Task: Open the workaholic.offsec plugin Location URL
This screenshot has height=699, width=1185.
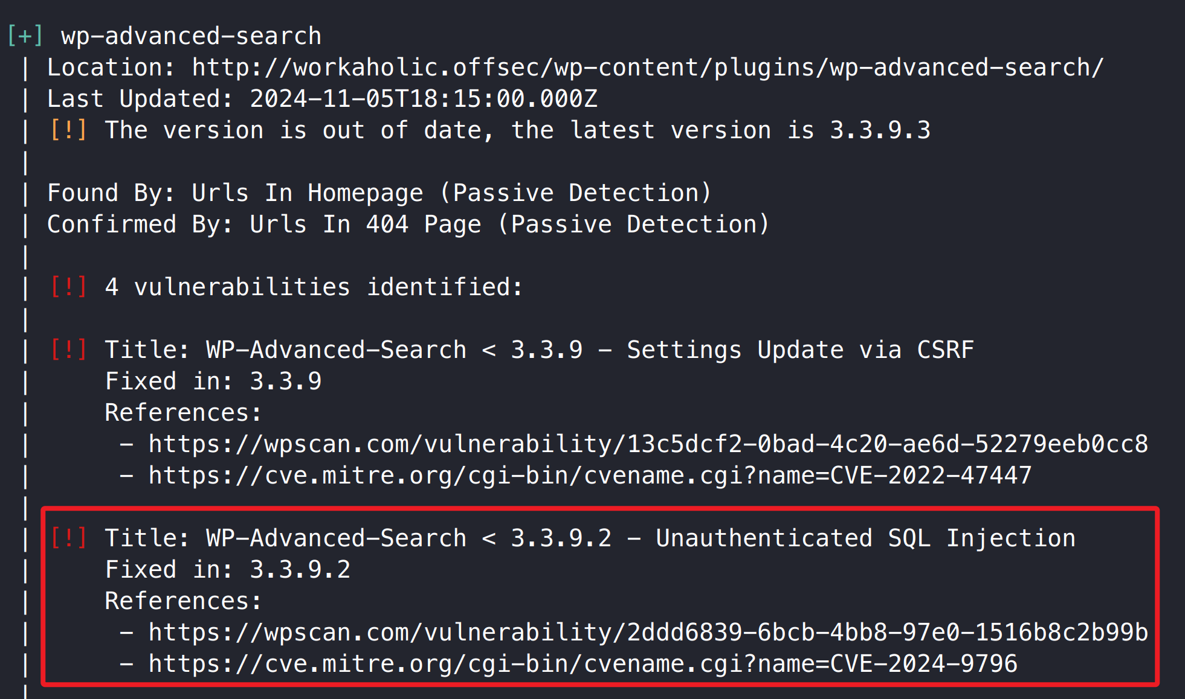Action: (647, 68)
